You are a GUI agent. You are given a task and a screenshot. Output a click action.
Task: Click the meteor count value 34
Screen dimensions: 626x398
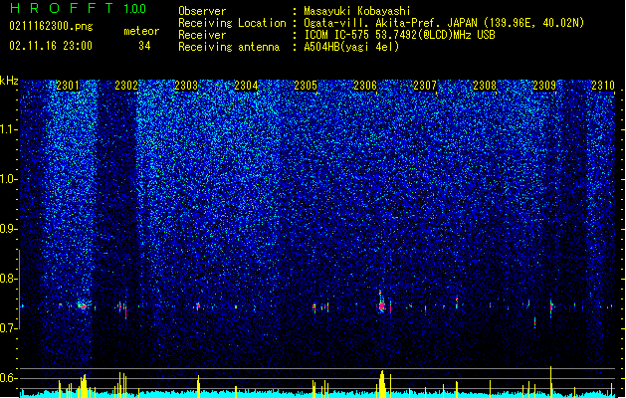coord(144,46)
